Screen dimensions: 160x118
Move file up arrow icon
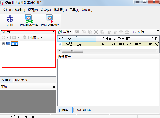tap(115, 32)
